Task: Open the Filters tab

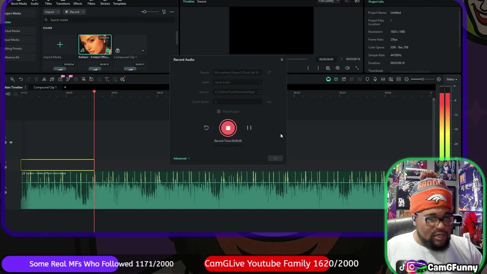Action: [x=91, y=3]
